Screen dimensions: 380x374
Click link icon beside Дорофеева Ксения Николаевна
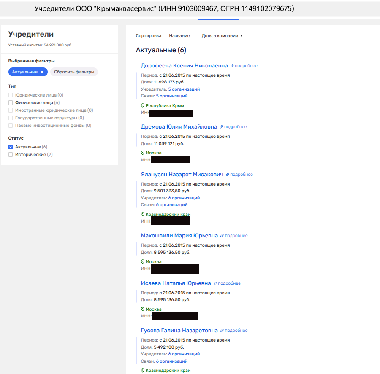pyautogui.click(x=232, y=66)
